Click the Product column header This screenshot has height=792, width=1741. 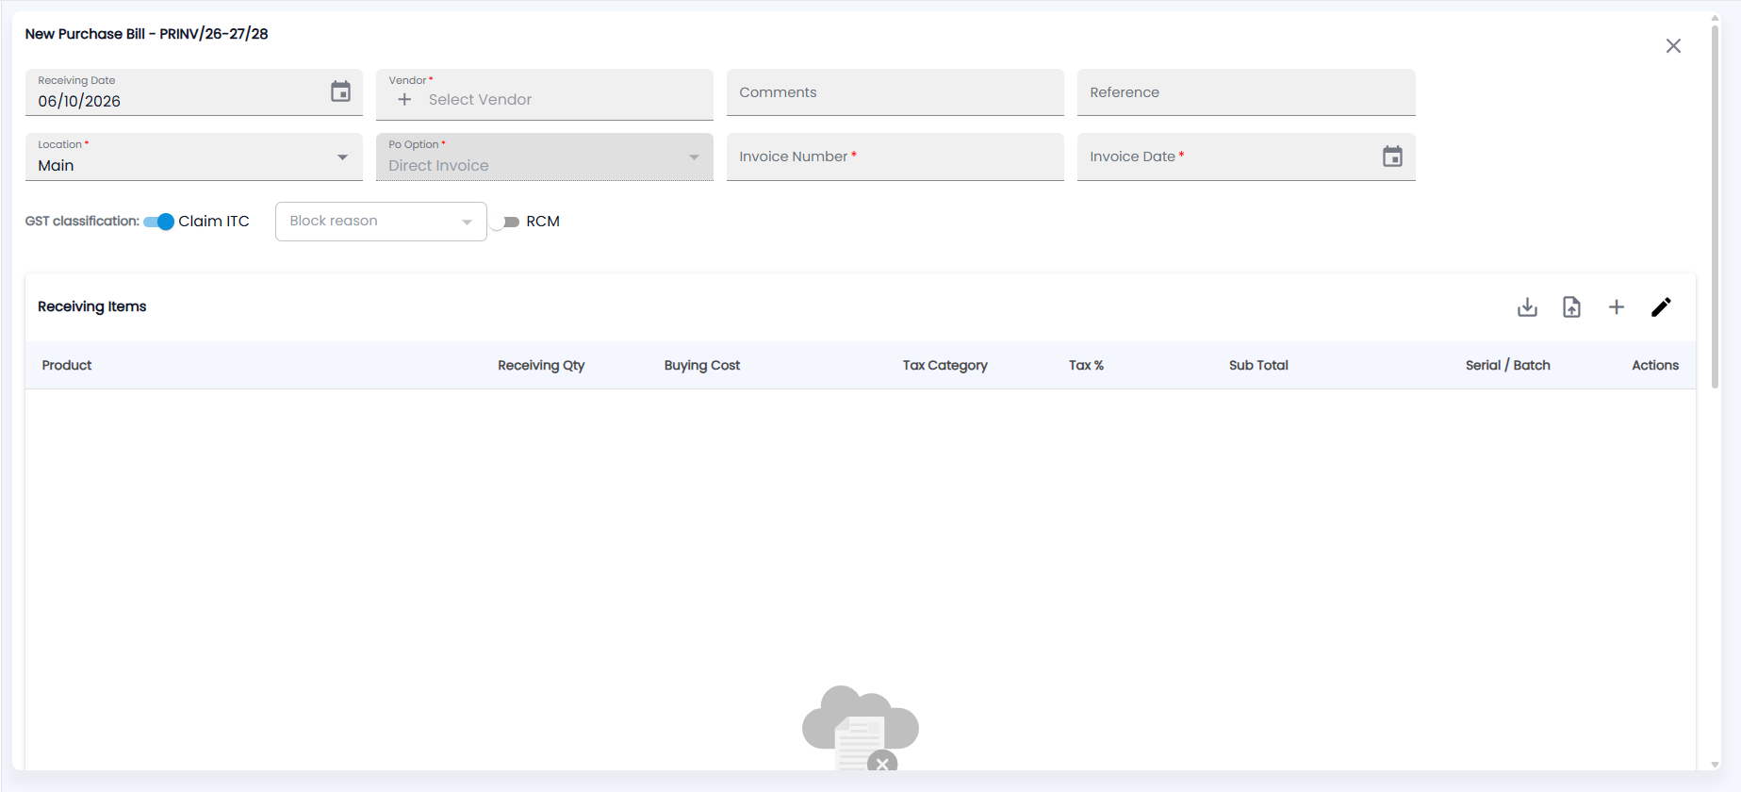tap(67, 365)
